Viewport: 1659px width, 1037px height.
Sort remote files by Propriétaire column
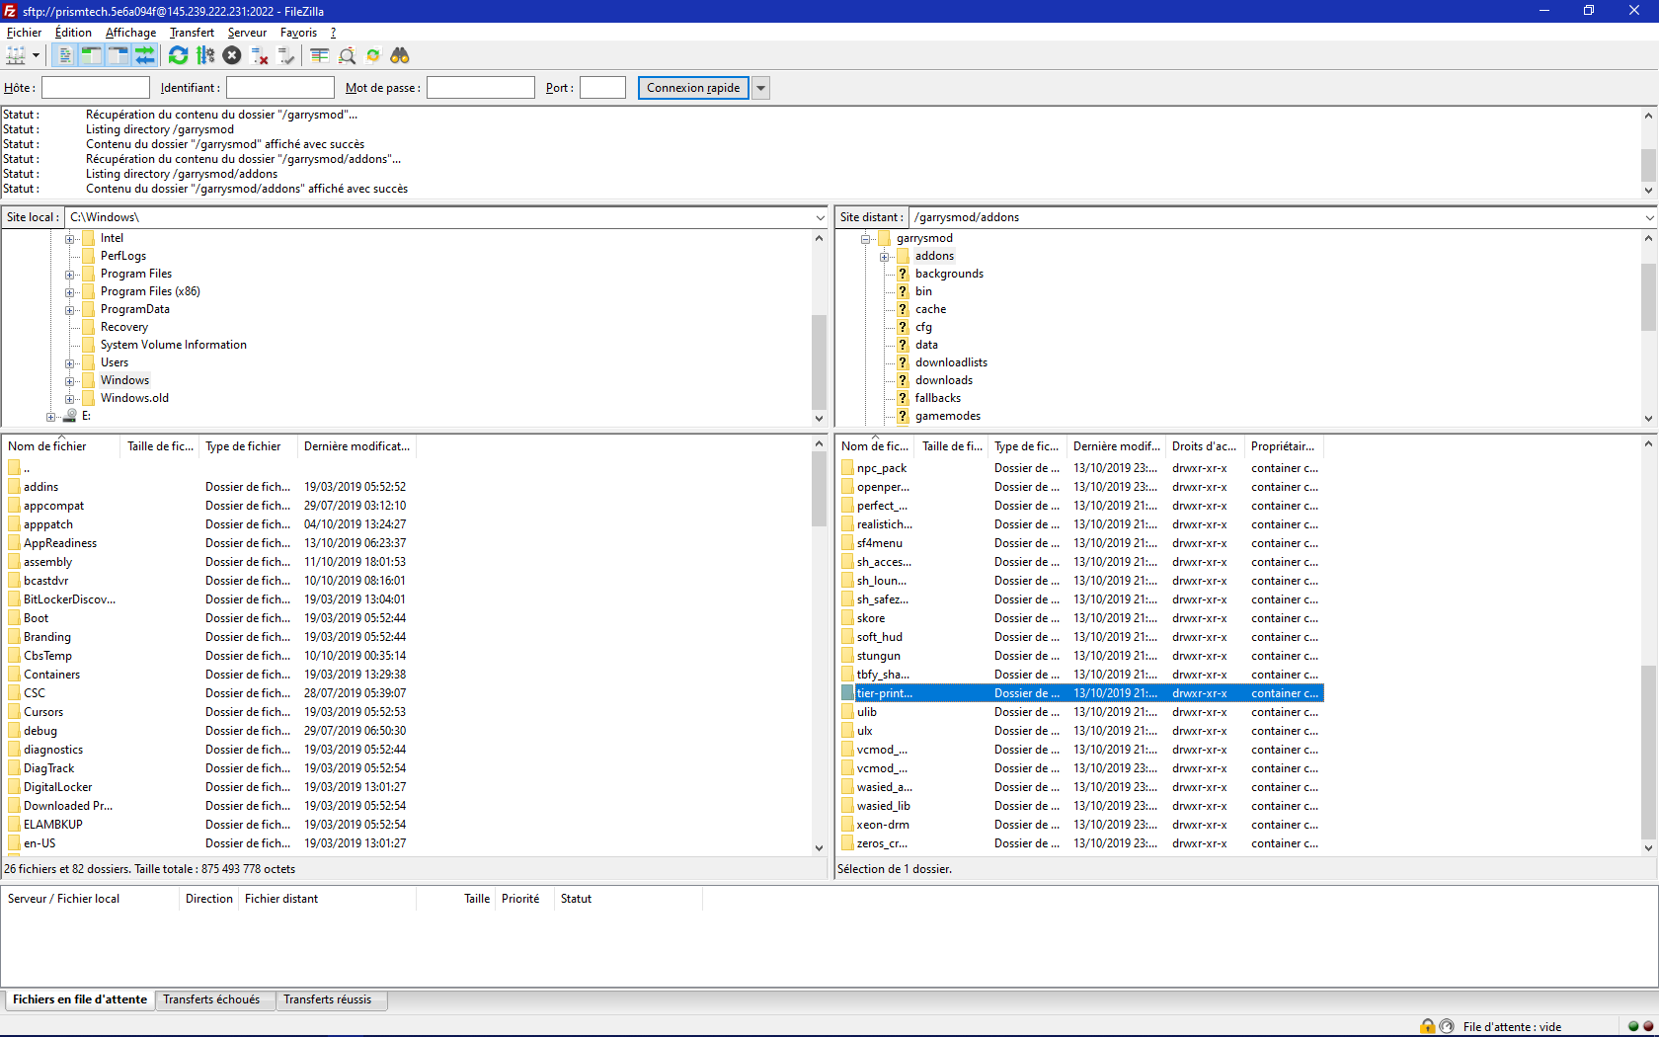point(1284,446)
